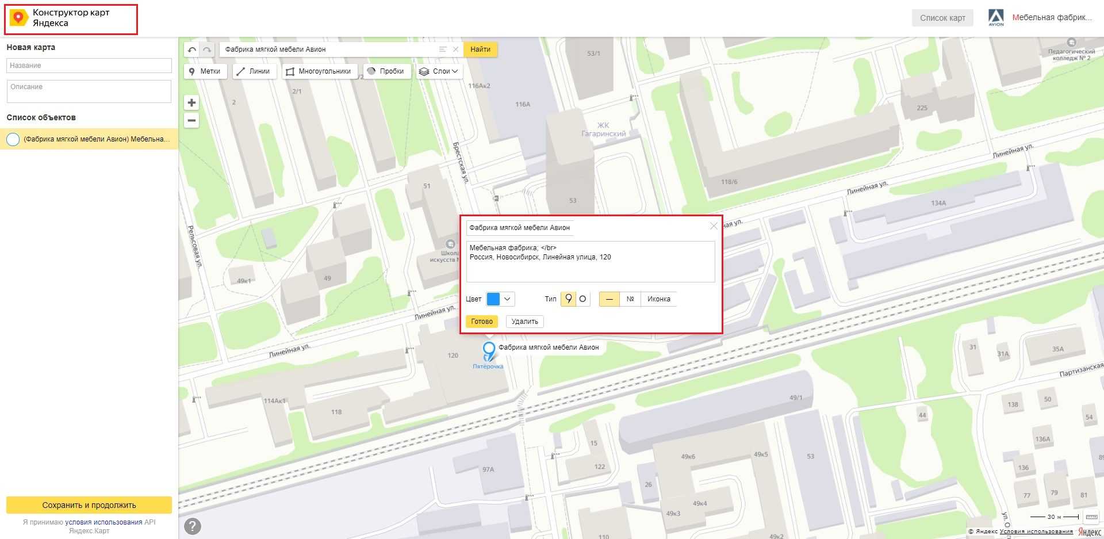Select the circle marker type

tap(582, 299)
